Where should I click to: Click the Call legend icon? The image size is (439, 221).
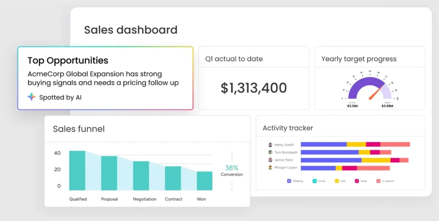tap(337, 181)
